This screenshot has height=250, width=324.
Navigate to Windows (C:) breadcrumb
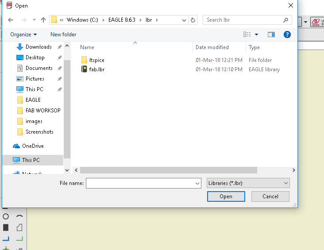(82, 20)
